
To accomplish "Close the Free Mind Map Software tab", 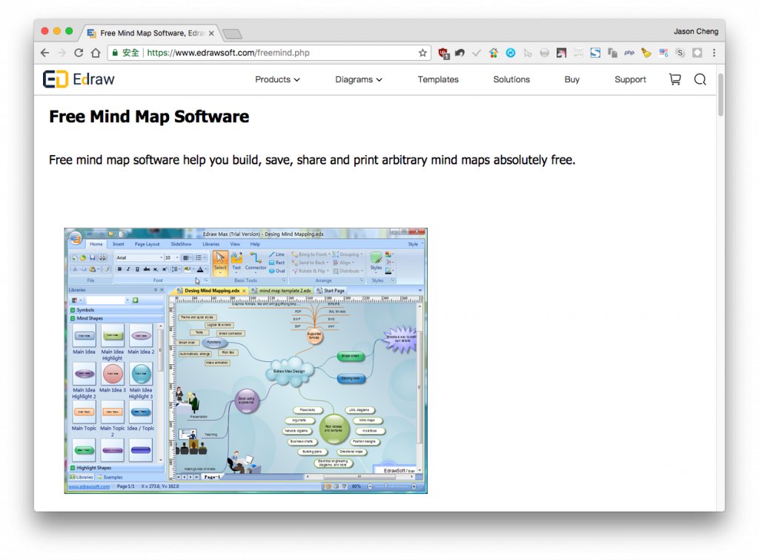I will [x=211, y=33].
